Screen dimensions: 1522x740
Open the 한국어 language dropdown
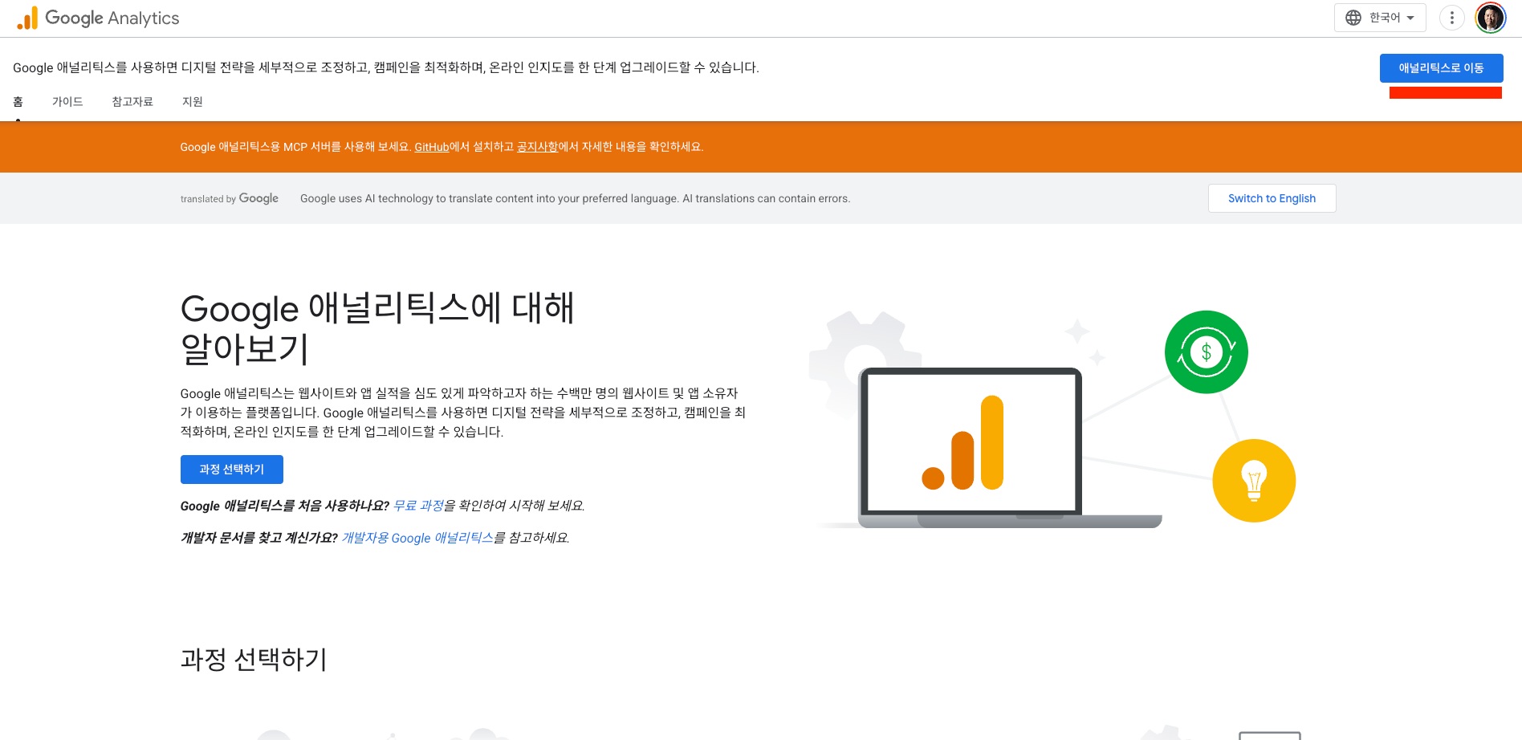(1380, 18)
